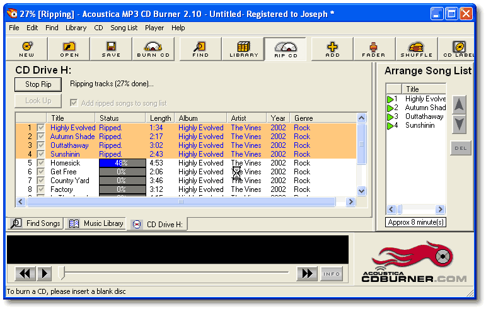
Task: Uncheck track 2 Autumn Shade checkbox
Action: click(x=40, y=137)
